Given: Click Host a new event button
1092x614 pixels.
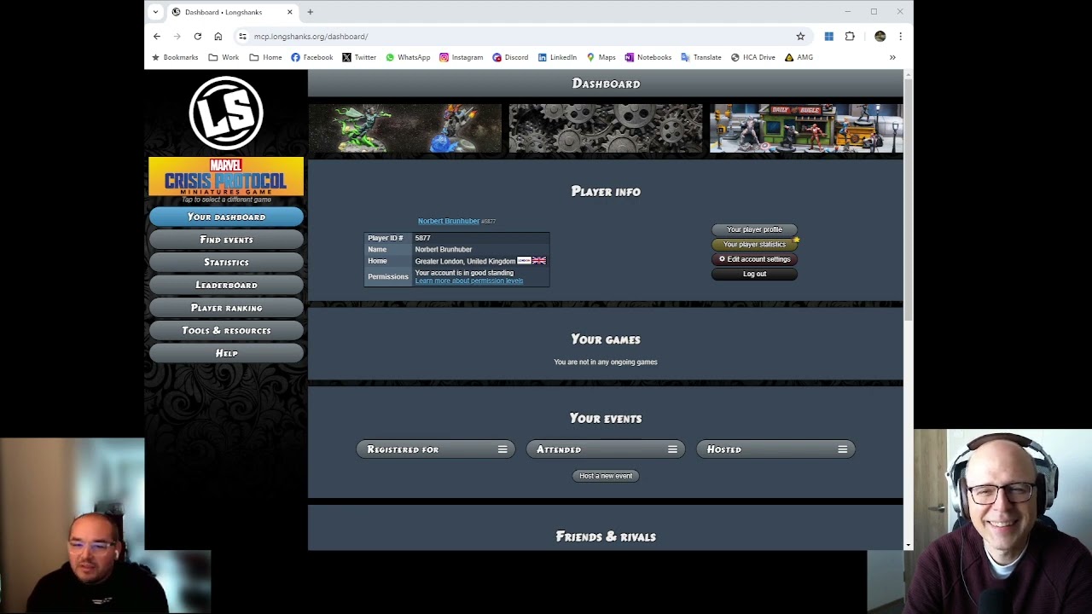Looking at the screenshot, I should click(606, 476).
